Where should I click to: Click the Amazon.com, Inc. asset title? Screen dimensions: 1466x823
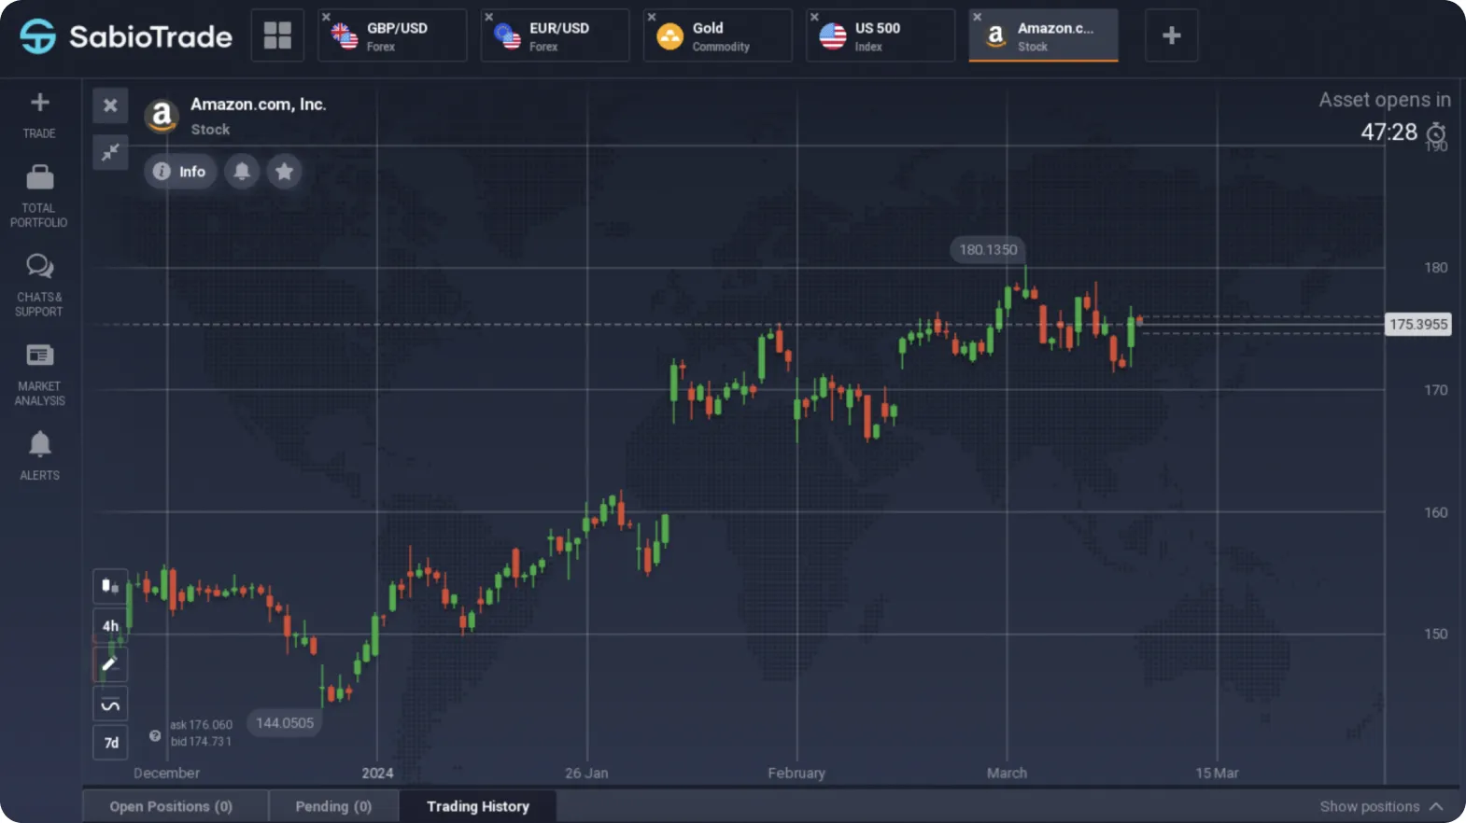click(259, 105)
